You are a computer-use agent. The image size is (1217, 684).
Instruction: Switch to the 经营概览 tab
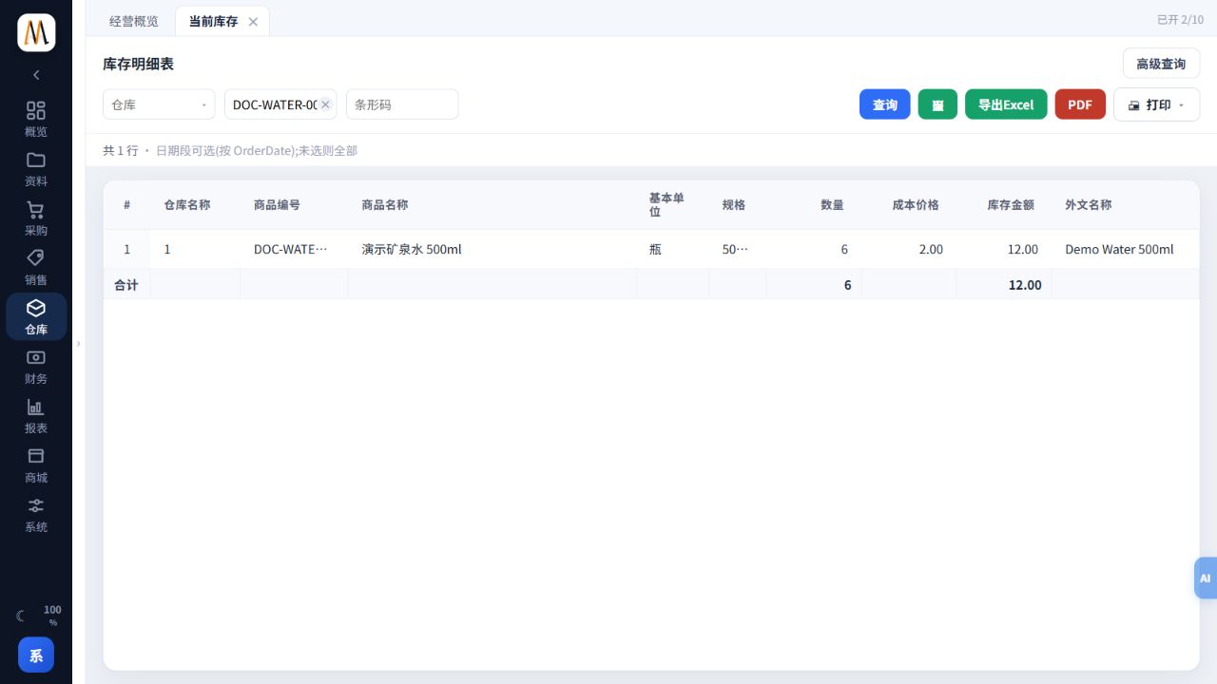pos(134,21)
